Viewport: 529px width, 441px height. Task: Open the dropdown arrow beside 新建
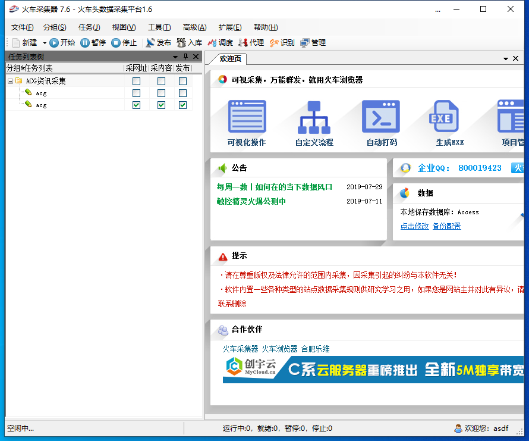pyautogui.click(x=45, y=43)
